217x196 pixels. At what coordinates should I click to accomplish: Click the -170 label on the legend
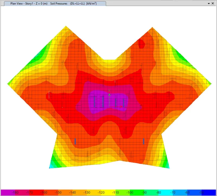29,192
